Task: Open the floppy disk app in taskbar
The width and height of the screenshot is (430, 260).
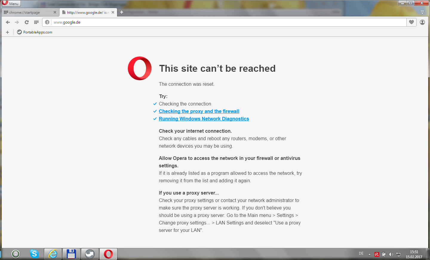Action: click(x=71, y=254)
